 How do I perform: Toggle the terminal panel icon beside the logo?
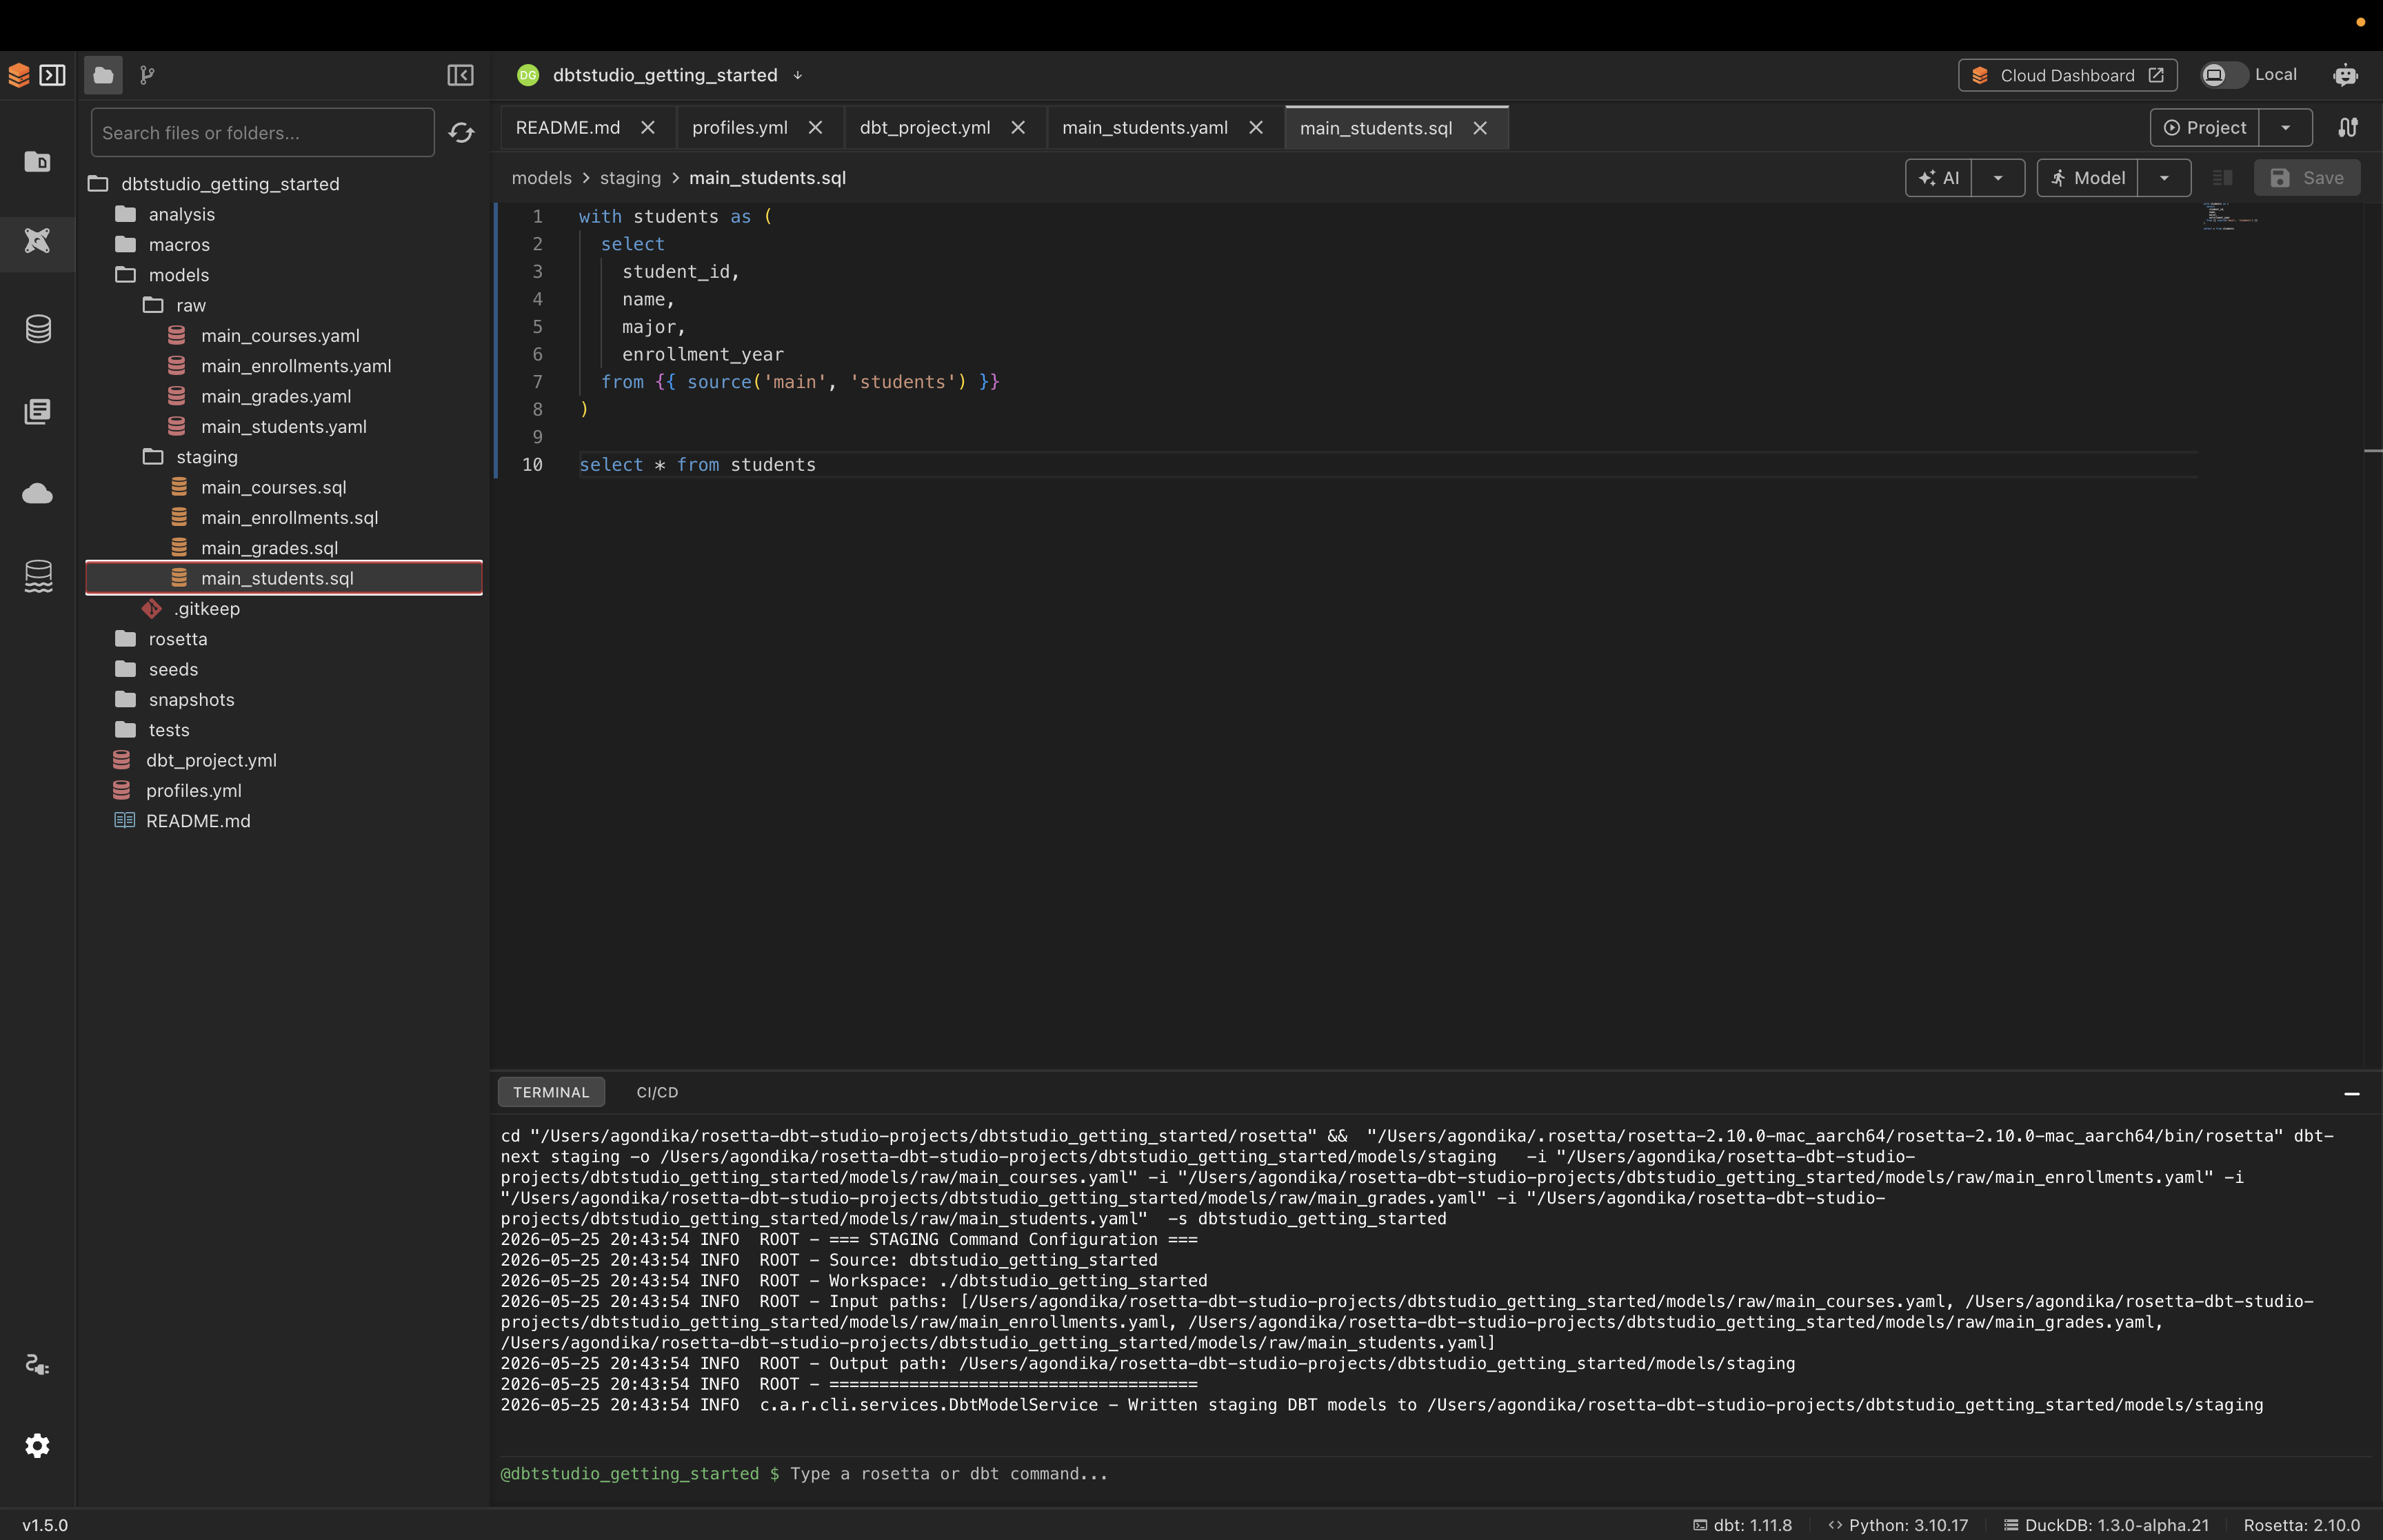coord(52,75)
